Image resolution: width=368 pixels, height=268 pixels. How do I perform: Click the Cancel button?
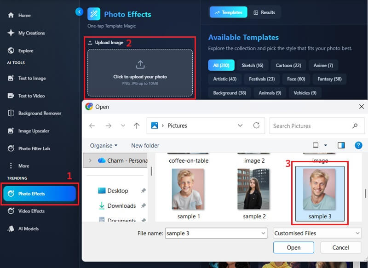[340, 247]
